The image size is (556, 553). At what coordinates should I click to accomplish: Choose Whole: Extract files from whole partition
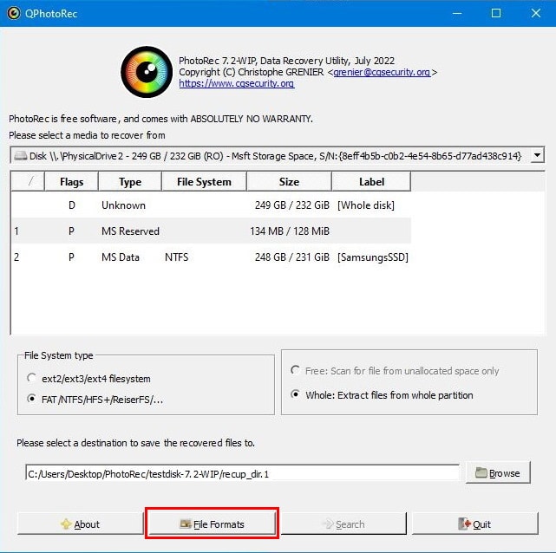[293, 395]
